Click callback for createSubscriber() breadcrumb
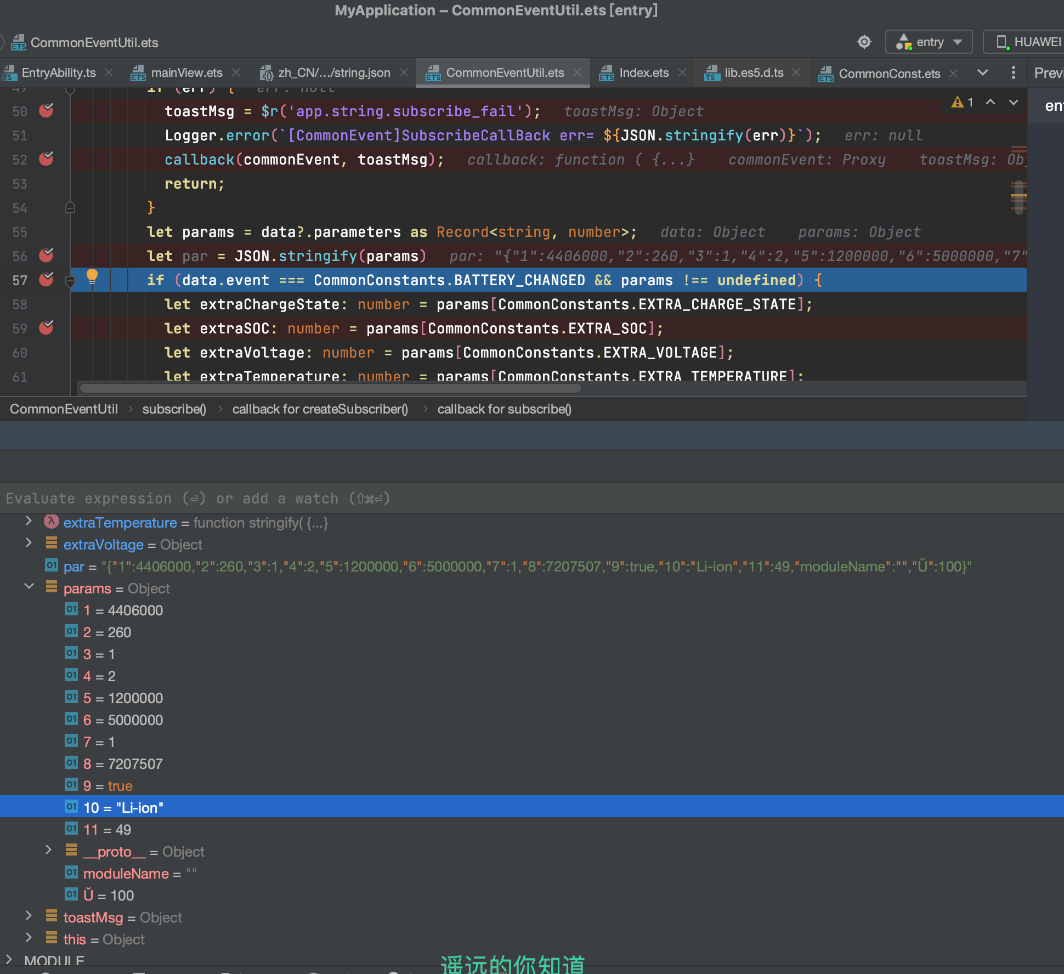 coord(320,409)
